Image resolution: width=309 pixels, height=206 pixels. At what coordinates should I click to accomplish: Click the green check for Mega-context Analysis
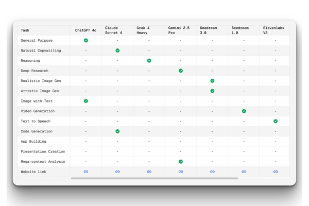(x=181, y=162)
